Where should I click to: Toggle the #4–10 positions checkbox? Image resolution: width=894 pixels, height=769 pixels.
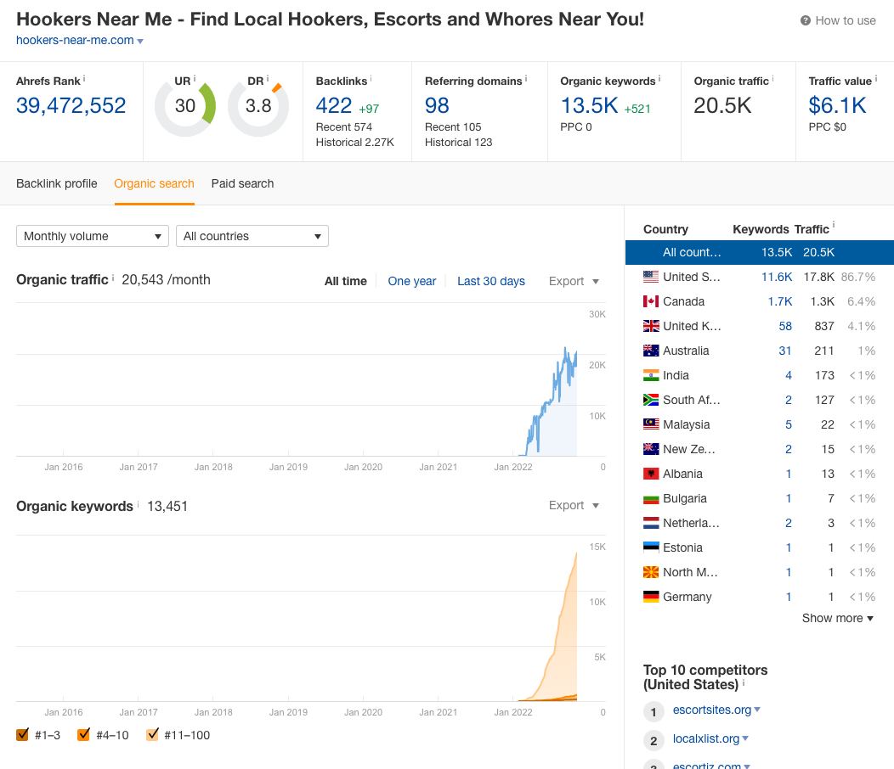83,735
